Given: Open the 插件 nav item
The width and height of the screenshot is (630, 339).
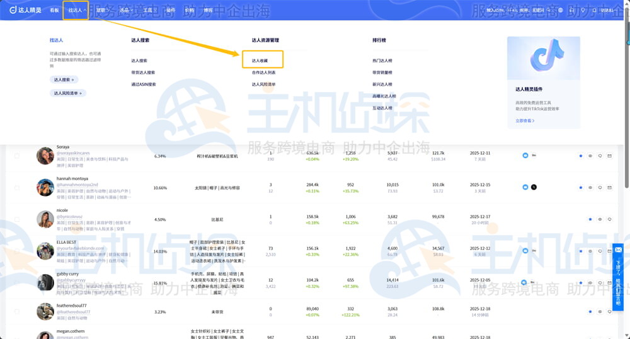Looking at the screenshot, I should click(x=170, y=10).
